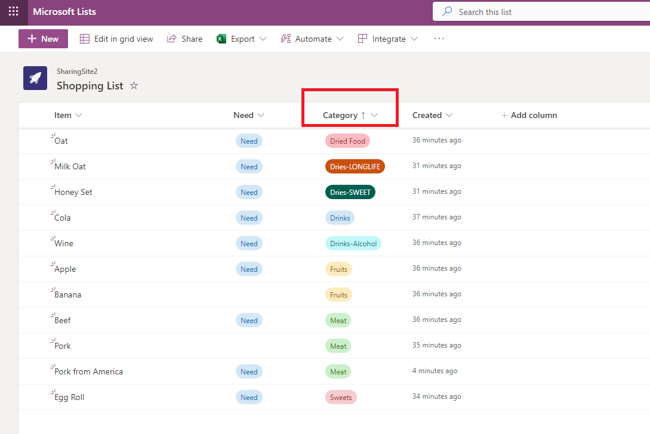Open Edit in grid view
Image resolution: width=650 pixels, height=434 pixels.
(116, 39)
